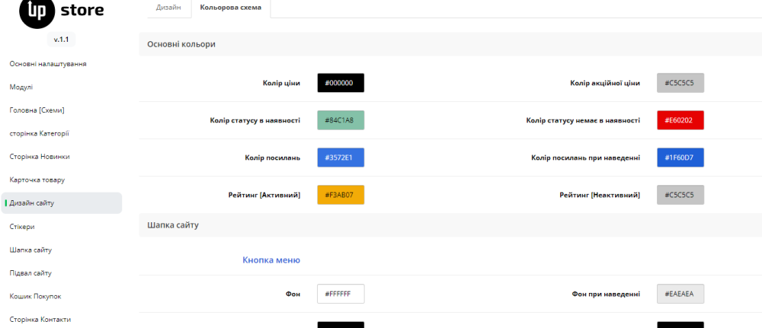Click Фон при наведенні field #EAEAEA
Screen dimensions: 762x328
[x=680, y=294]
